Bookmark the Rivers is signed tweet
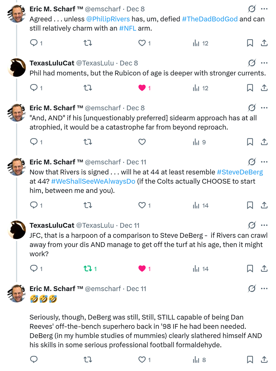 click(250, 205)
